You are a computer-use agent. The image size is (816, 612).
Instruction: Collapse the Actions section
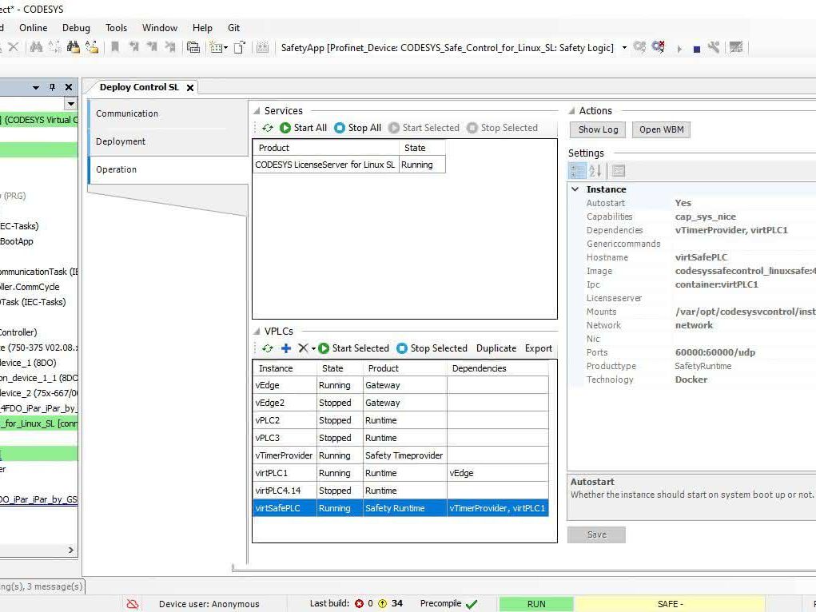571,111
